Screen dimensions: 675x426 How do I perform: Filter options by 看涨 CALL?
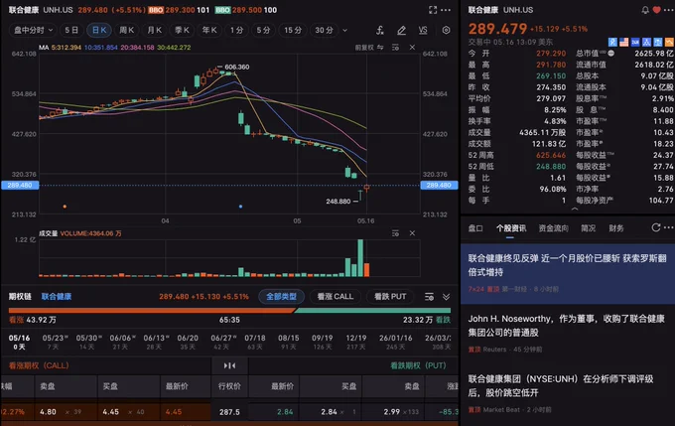(336, 296)
